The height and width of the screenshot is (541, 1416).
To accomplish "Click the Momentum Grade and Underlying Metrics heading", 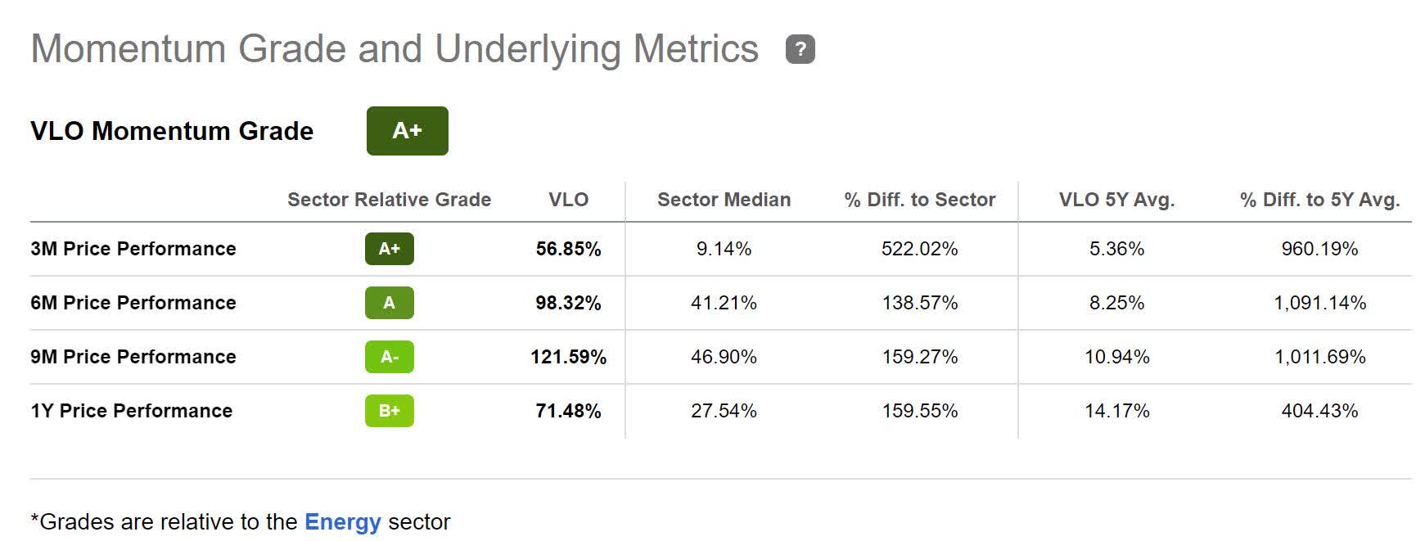I will [395, 49].
